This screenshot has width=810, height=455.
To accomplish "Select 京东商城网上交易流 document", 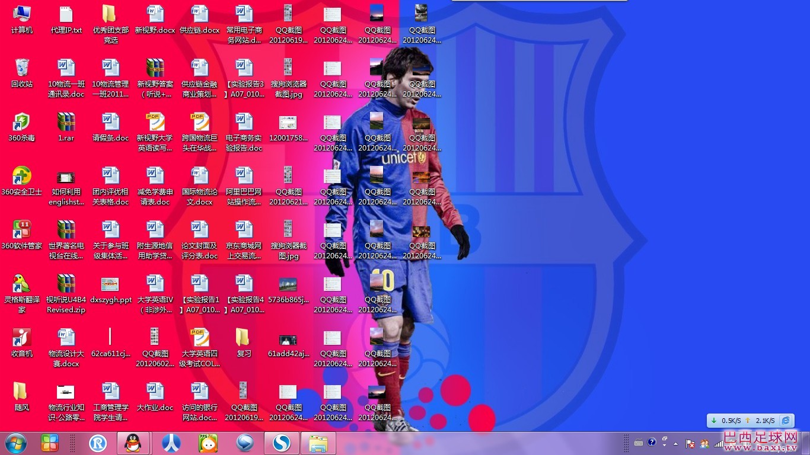I will (244, 240).
